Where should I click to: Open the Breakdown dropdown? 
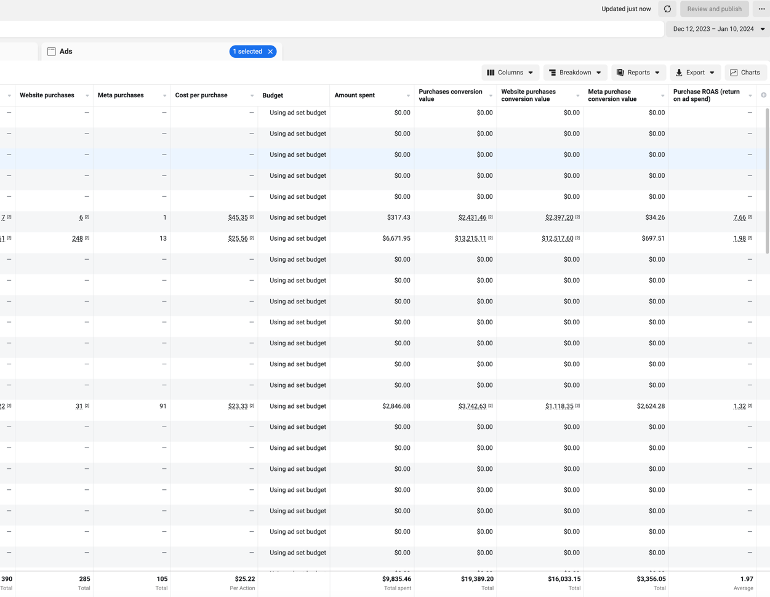(575, 73)
